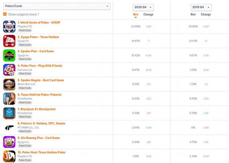
Task: Click the Poker/Cards tag under Poker Heat
Action: tap(25, 160)
